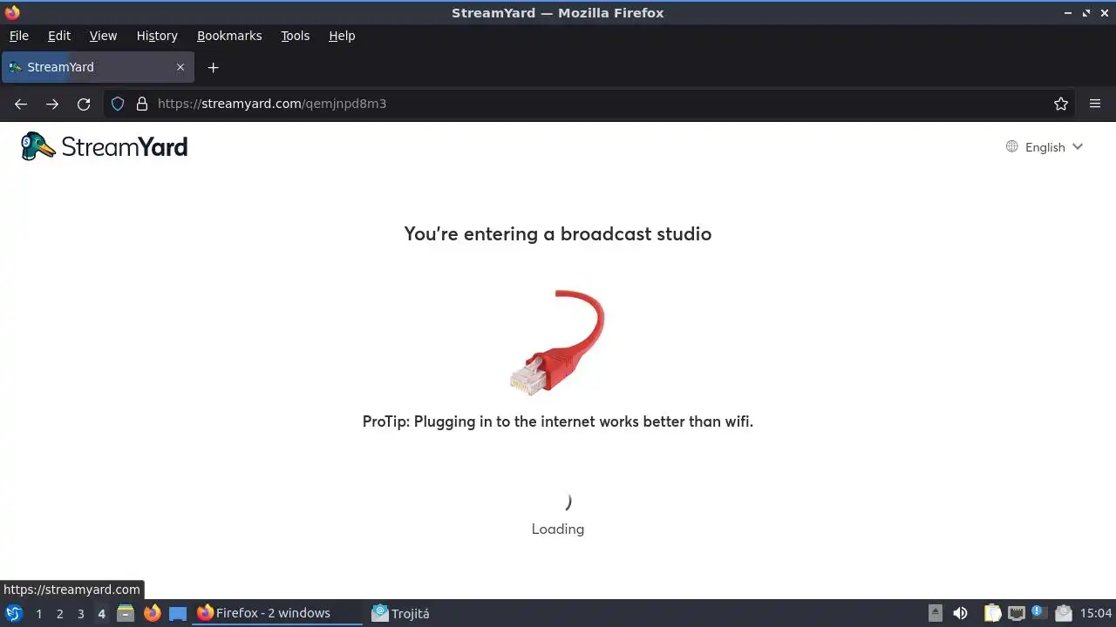Click the 15:04 clock

click(1096, 613)
